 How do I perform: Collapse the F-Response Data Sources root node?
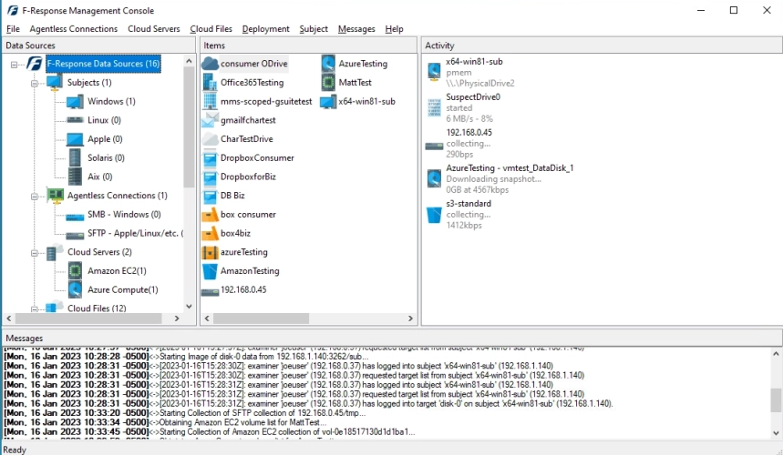pos(15,65)
